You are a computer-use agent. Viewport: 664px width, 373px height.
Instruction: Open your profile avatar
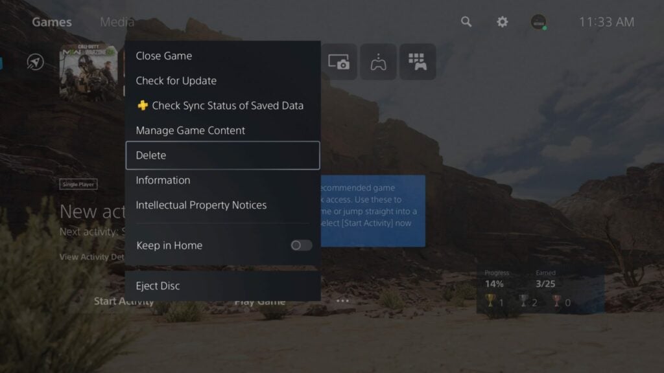[x=538, y=21]
